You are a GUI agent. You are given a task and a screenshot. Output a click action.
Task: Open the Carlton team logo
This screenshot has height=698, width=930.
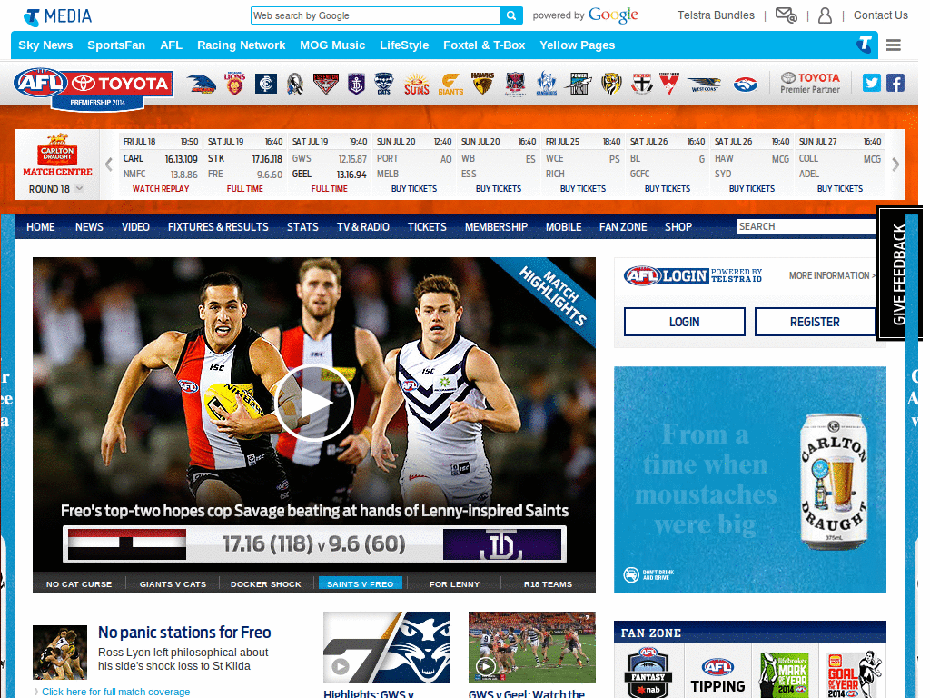(x=266, y=84)
